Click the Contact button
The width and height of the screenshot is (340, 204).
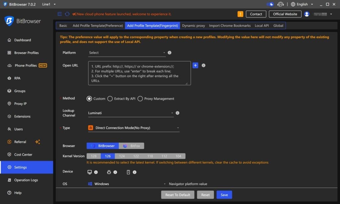pyautogui.click(x=256, y=14)
